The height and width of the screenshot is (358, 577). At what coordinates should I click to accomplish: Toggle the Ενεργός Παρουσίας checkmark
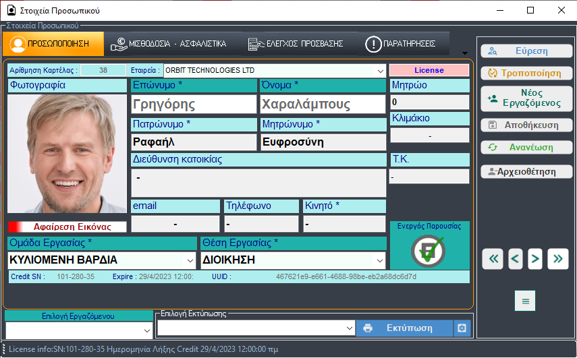point(429,251)
